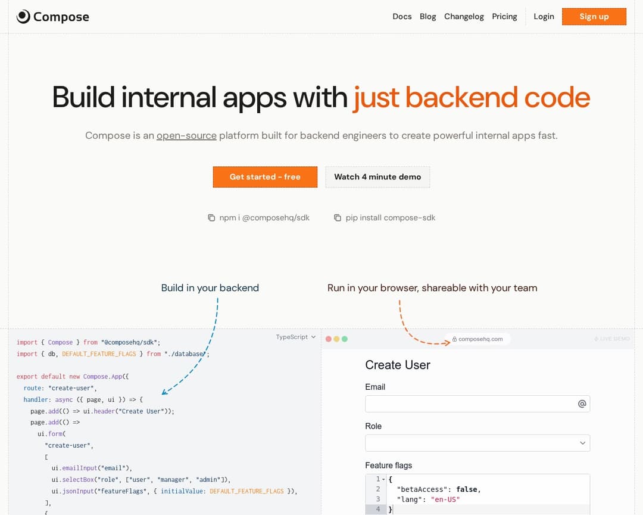Click the green window dot in demo browser
Image resolution: width=643 pixels, height=515 pixels.
tap(345, 339)
